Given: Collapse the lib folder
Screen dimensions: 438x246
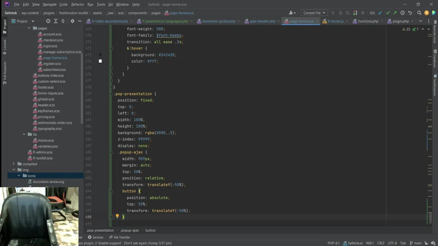Looking at the screenshot, I should [24, 134].
